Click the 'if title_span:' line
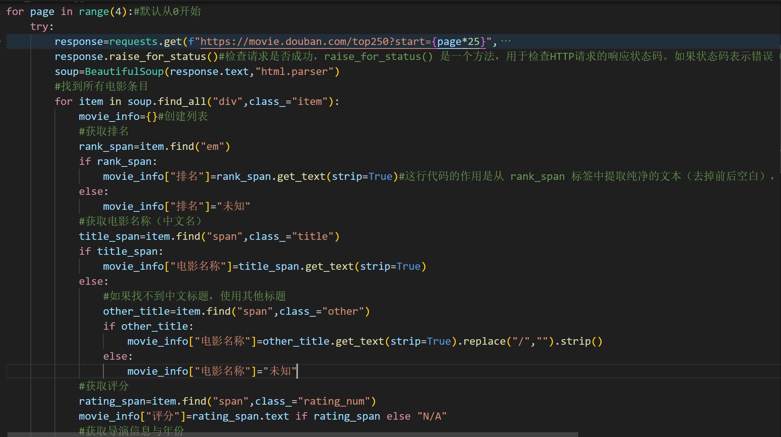 coord(121,251)
